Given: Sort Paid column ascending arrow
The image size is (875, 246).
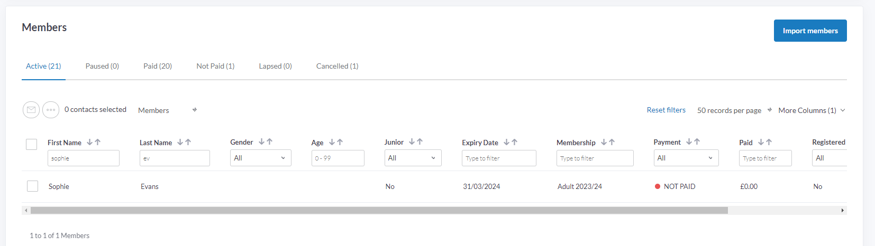Looking at the screenshot, I should pyautogui.click(x=769, y=142).
